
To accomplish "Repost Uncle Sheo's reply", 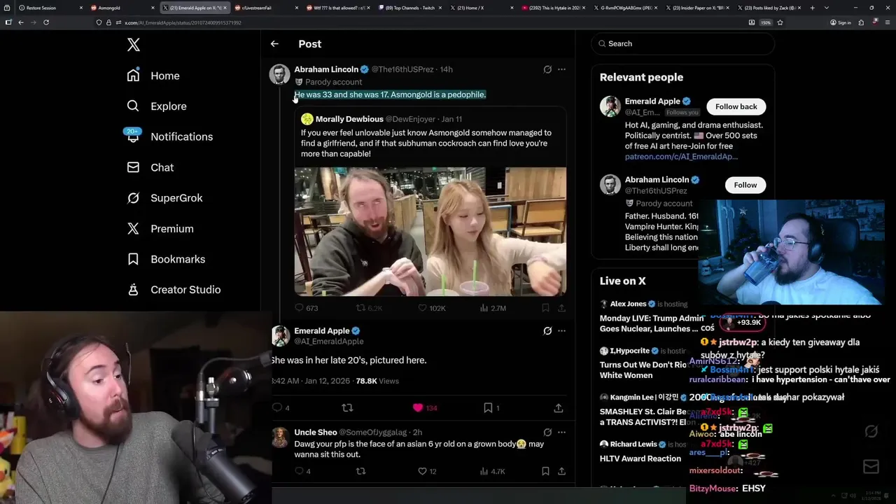I will tap(361, 471).
